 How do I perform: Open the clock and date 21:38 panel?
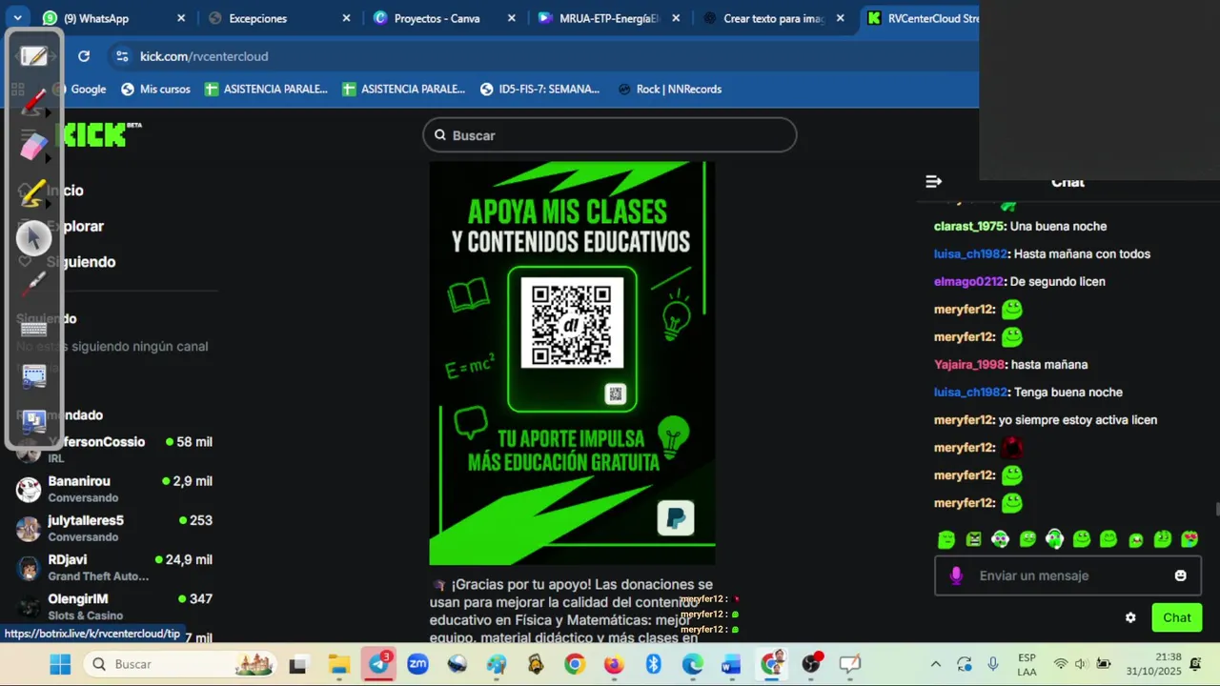[1153, 664]
